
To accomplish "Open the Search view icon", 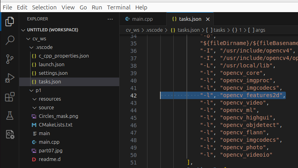I will (10, 40).
